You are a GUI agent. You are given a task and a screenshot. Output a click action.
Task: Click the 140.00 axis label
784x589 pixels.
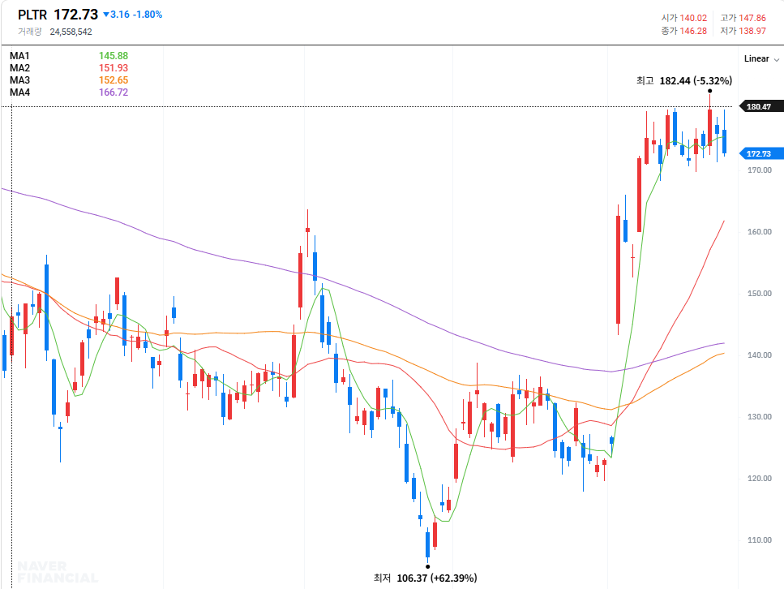pyautogui.click(x=760, y=355)
